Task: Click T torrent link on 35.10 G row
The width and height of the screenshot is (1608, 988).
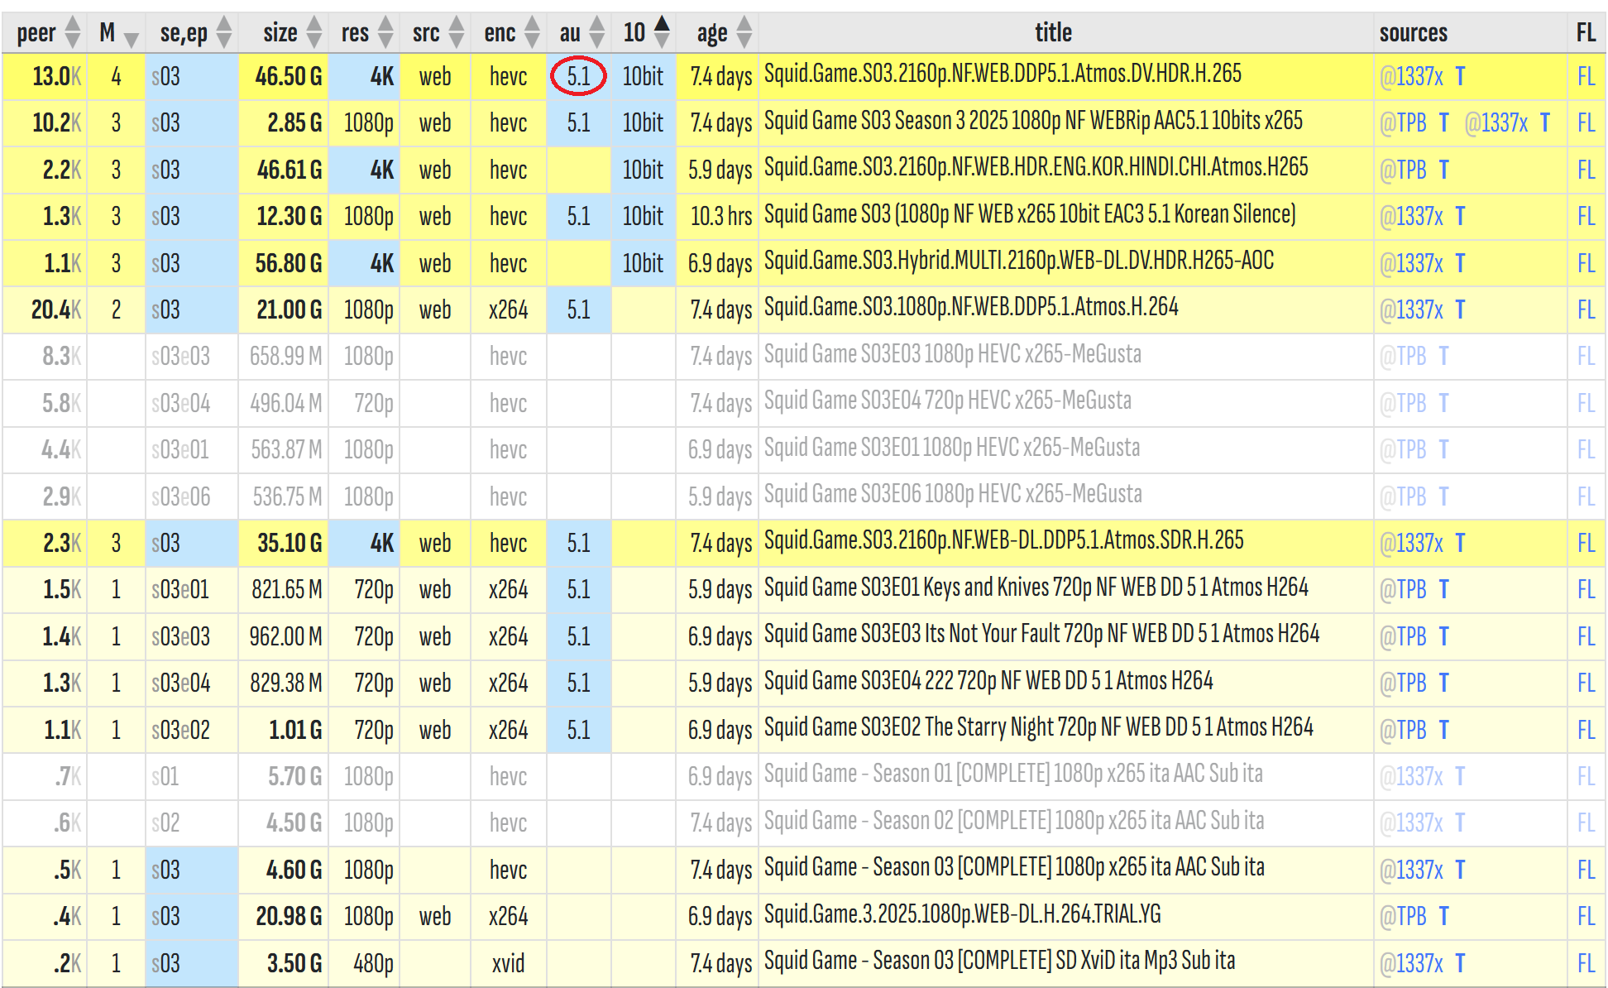Action: 1460,543
